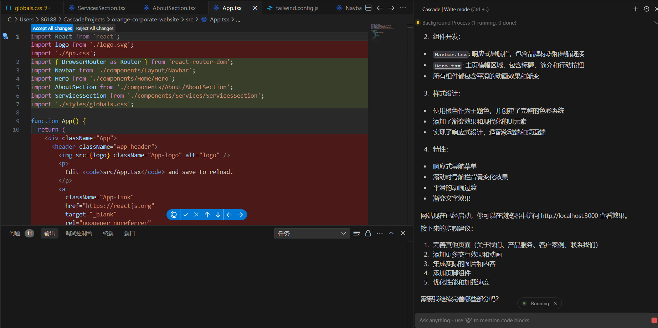
Task: Click the App.tsx breadcrumb item
Action: (x=215, y=19)
